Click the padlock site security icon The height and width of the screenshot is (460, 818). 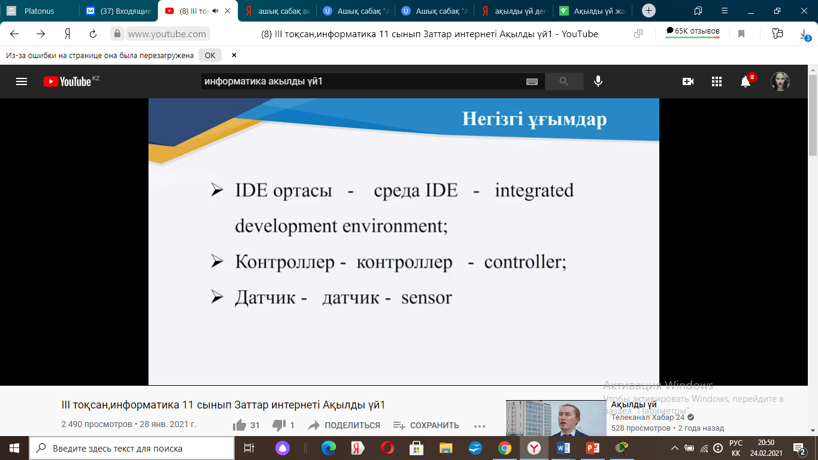(117, 34)
